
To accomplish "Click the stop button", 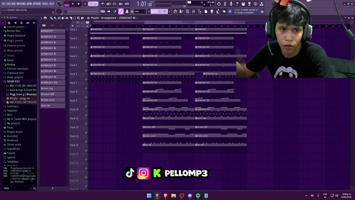I will click(x=78, y=4).
